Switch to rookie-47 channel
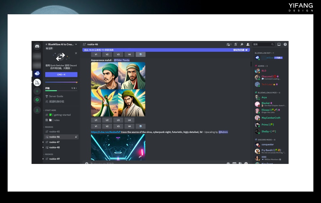 click(x=54, y=142)
